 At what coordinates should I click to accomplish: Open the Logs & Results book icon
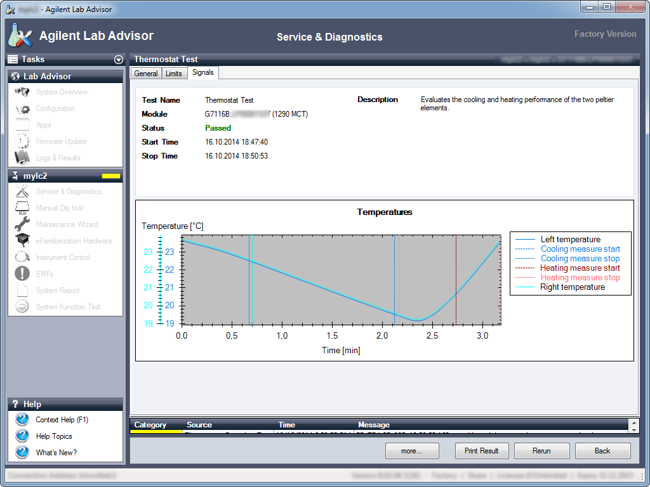pyautogui.click(x=22, y=158)
